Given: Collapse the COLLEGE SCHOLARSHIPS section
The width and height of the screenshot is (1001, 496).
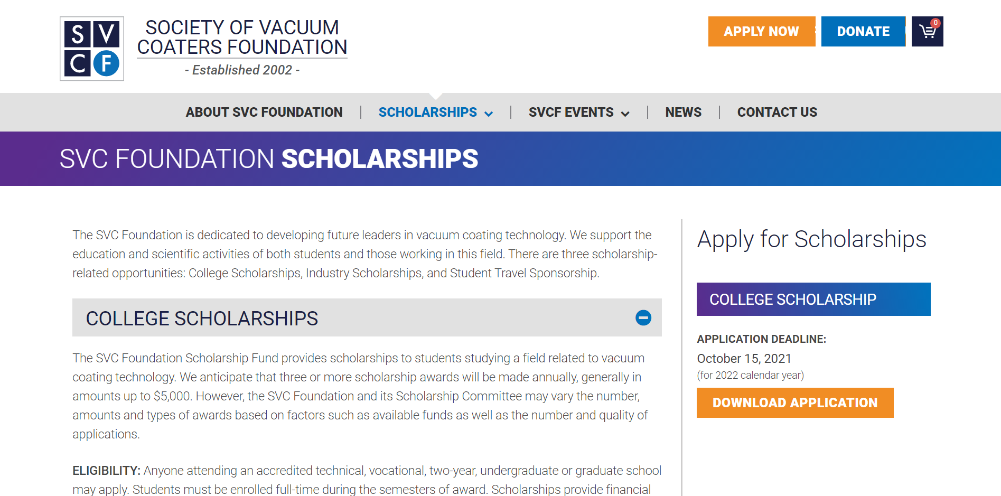Looking at the screenshot, I should coord(643,318).
